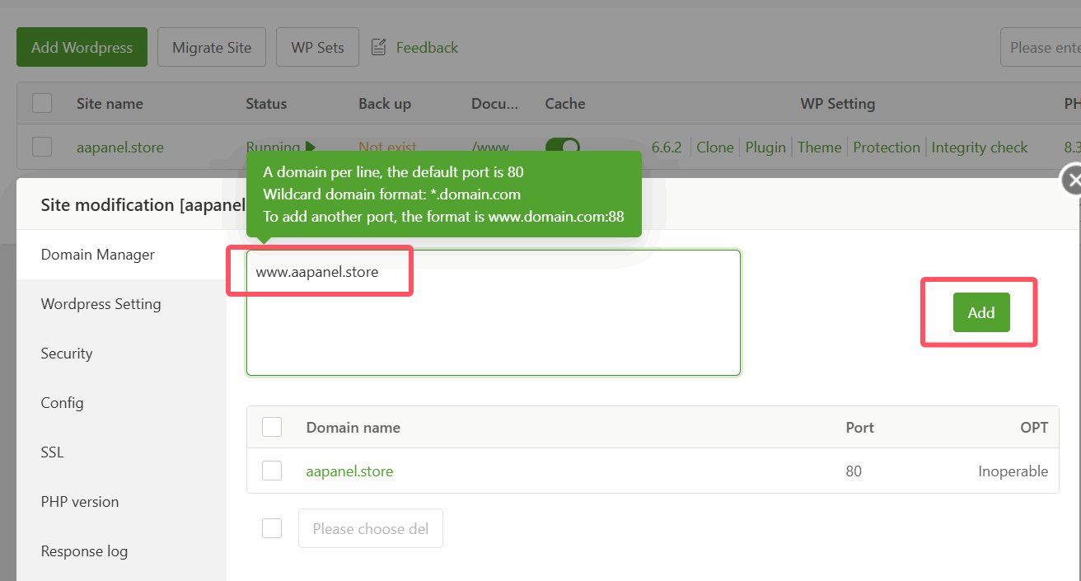Click the Feedback link
The width and height of the screenshot is (1081, 581).
[427, 48]
